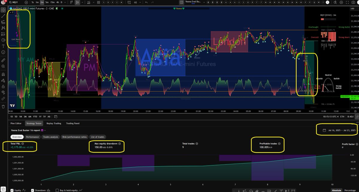Click the bar chart style icon
Image resolution: width=359 pixels, height=192 pixels.
tap(72, 2)
